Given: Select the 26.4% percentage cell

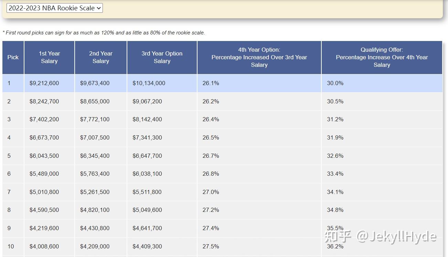Looking at the screenshot, I should click(x=259, y=120).
